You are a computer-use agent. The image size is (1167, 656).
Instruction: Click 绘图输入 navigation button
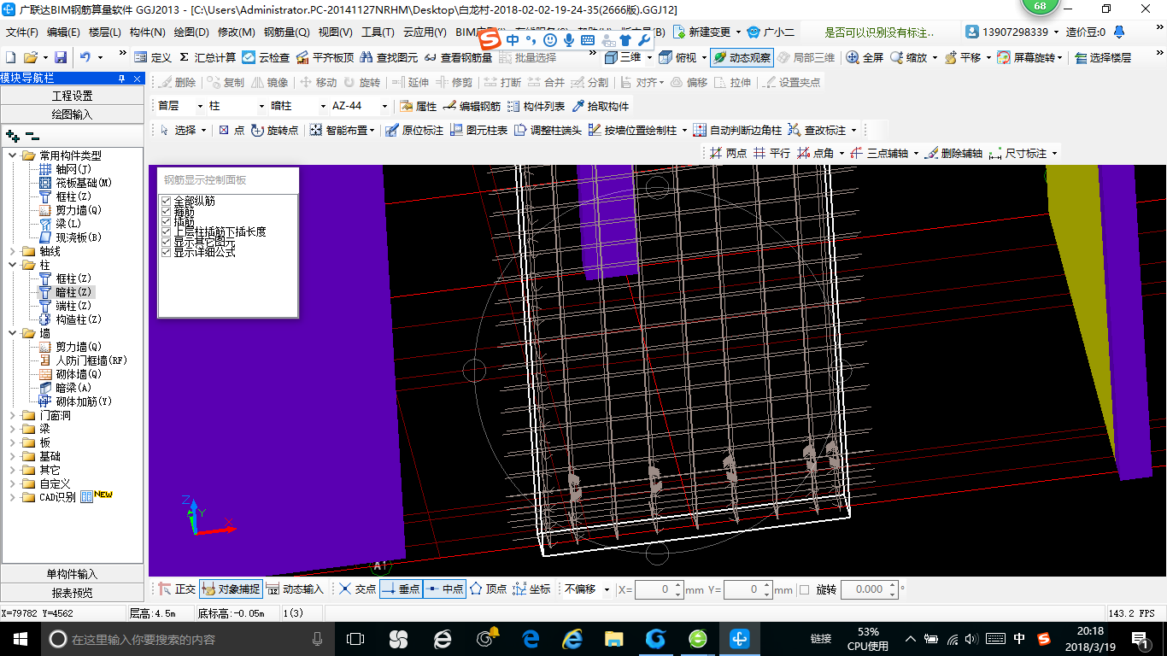coord(73,114)
